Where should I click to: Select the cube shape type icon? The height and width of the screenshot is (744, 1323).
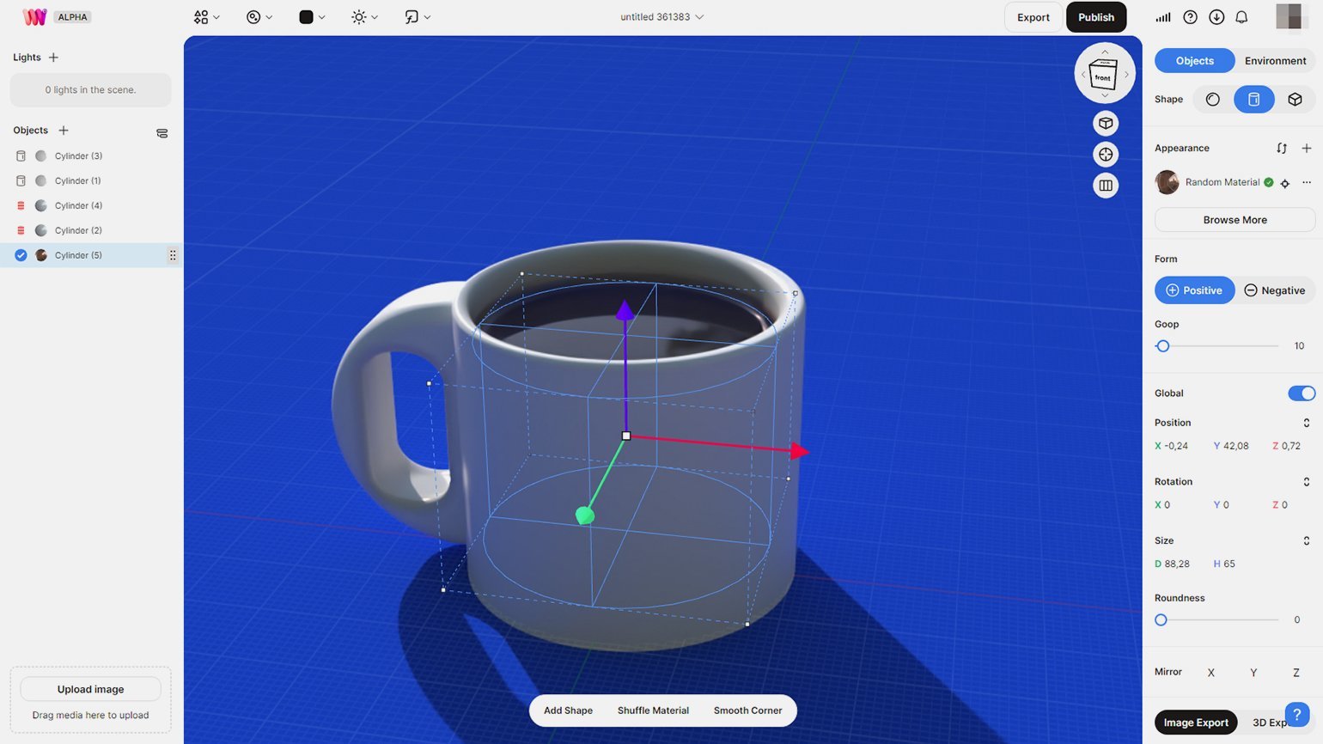tap(1295, 100)
